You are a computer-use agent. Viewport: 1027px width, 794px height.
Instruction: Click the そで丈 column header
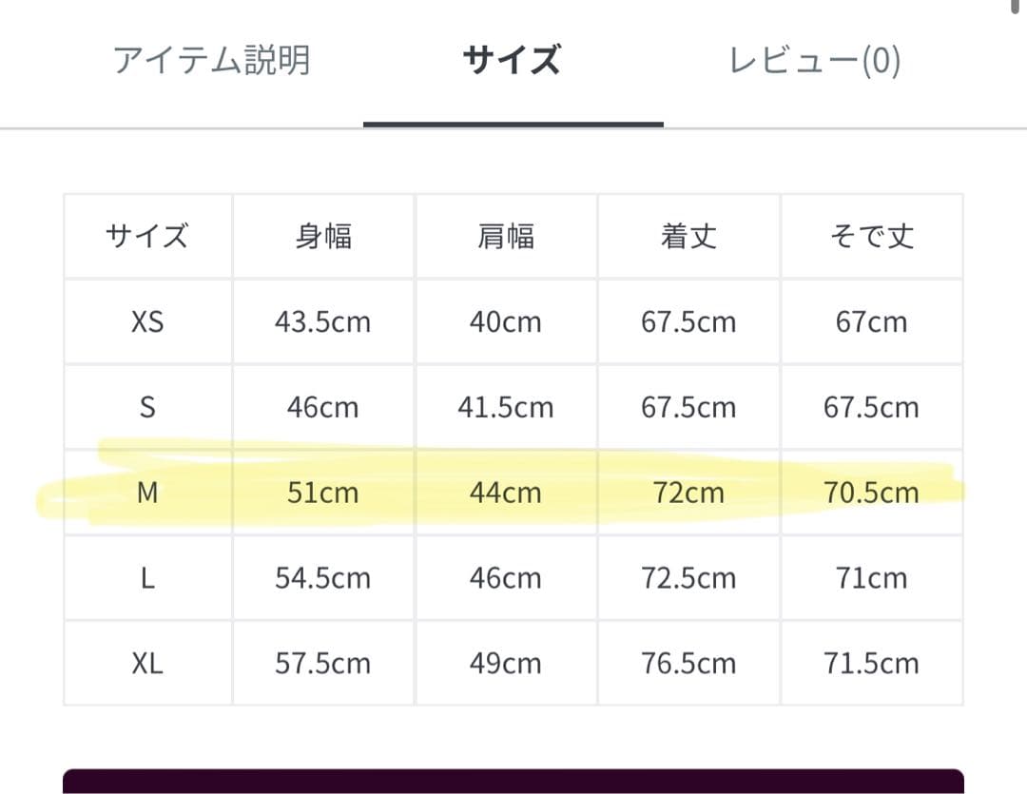871,236
